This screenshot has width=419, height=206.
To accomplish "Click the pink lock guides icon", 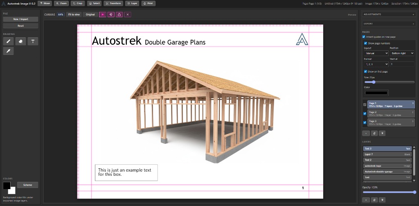I will (x=119, y=14).
